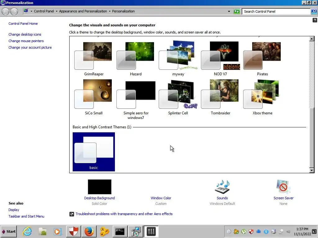Click the Personalization title bar icon

(3, 2)
